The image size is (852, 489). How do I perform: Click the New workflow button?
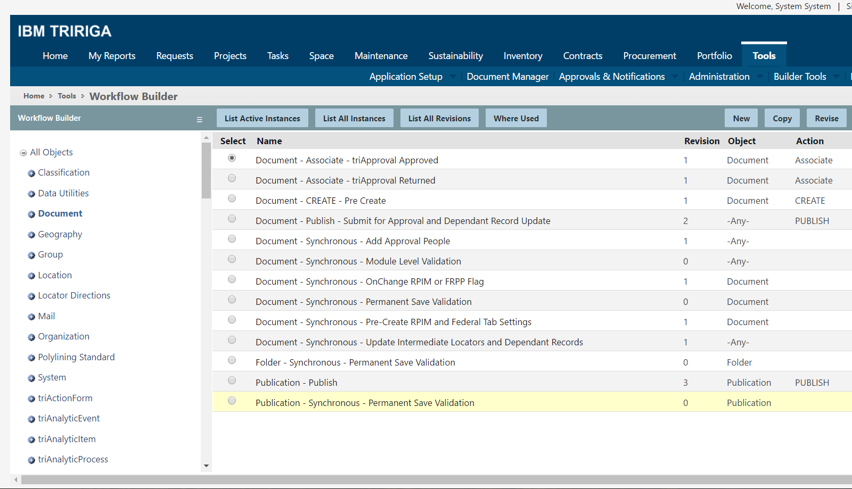point(741,118)
